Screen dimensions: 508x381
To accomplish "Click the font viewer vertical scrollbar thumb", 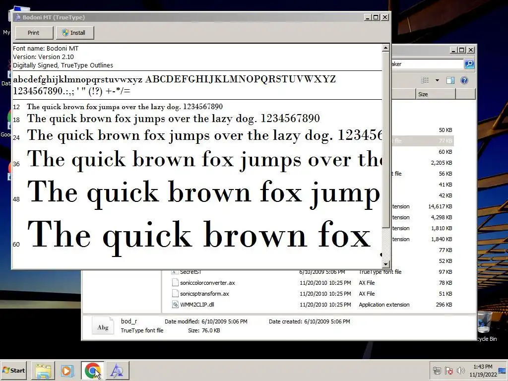I will (x=385, y=140).
